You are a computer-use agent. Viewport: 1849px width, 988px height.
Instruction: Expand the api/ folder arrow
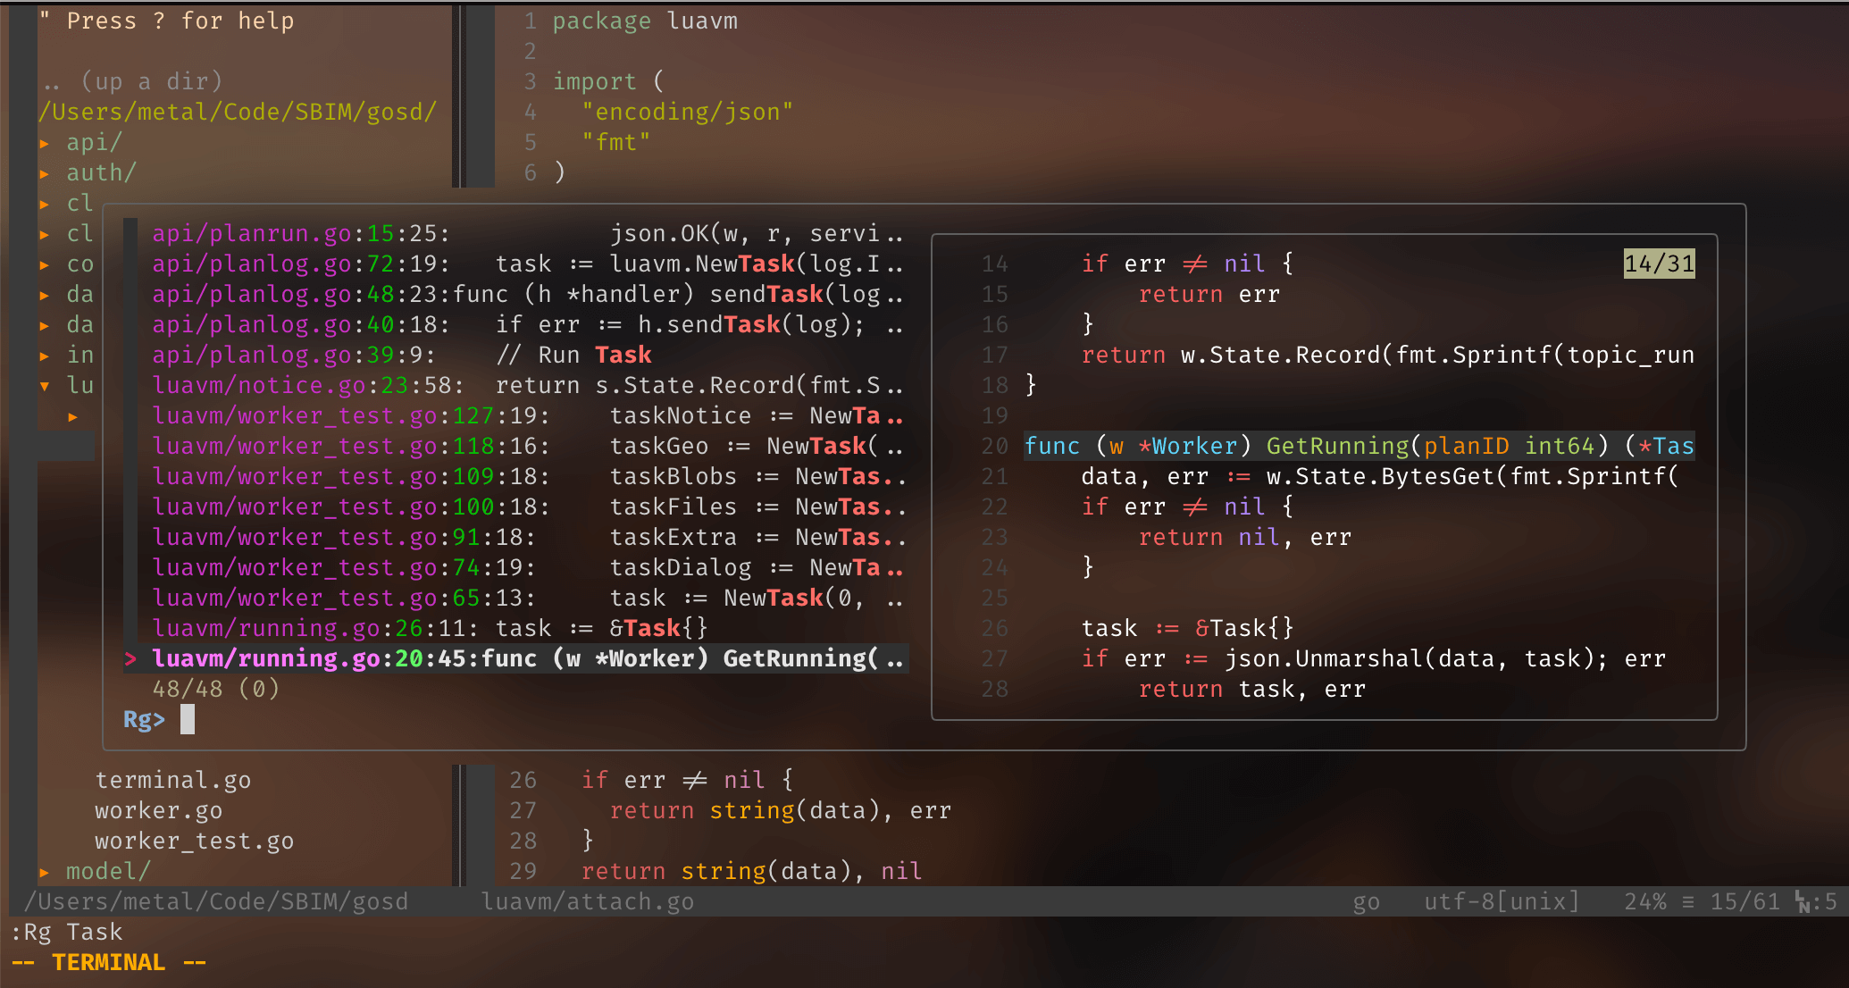click(x=45, y=143)
